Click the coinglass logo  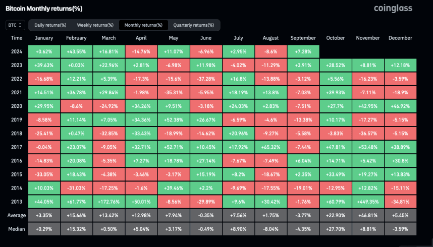(393, 8)
